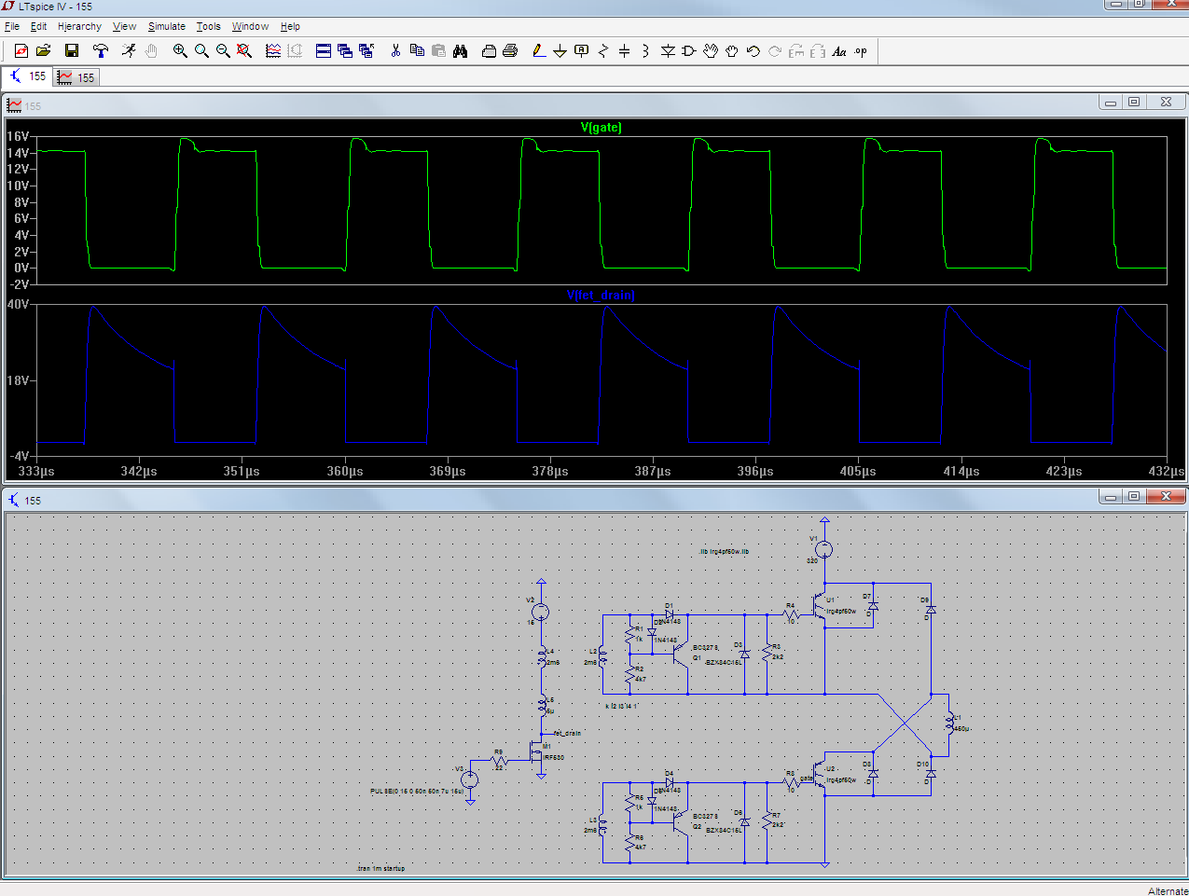The height and width of the screenshot is (896, 1189).
Task: Click the Run simulation icon
Action: (129, 51)
